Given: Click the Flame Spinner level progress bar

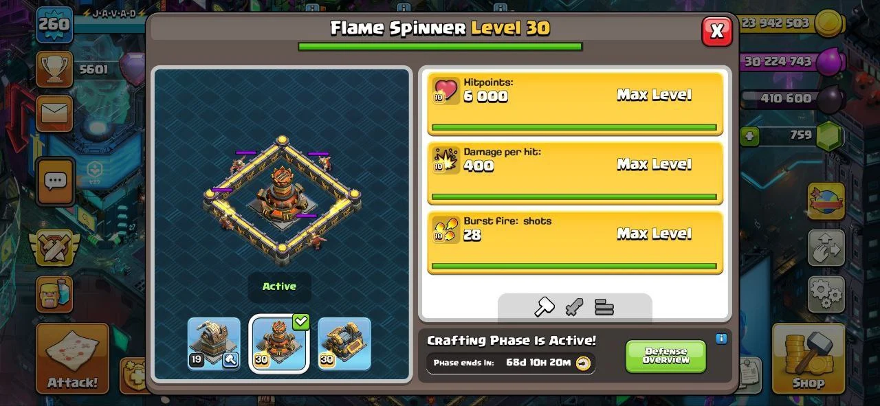Looking at the screenshot, I should coord(440,47).
